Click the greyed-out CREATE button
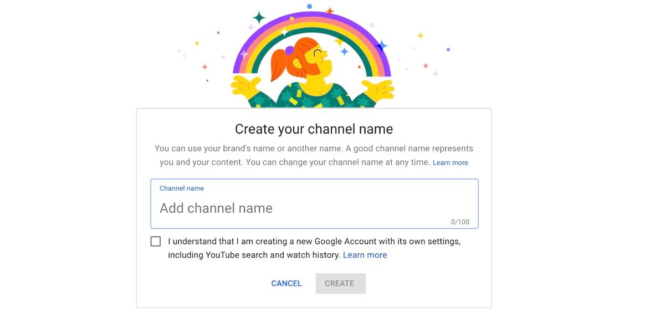Viewport: 665px width, 312px height. [340, 283]
